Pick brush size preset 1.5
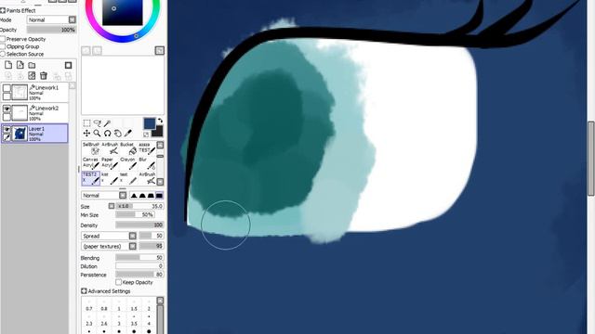 (x=134, y=305)
